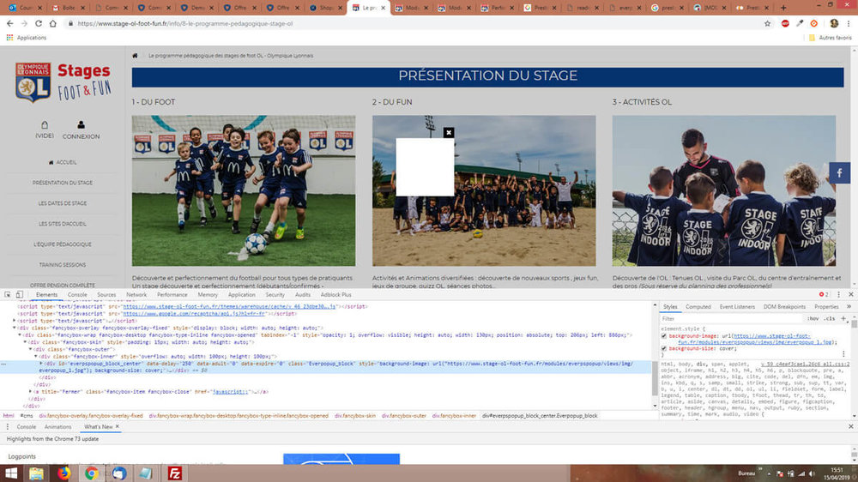Open the Windows Start menu
The width and height of the screenshot is (858, 482).
point(11,473)
